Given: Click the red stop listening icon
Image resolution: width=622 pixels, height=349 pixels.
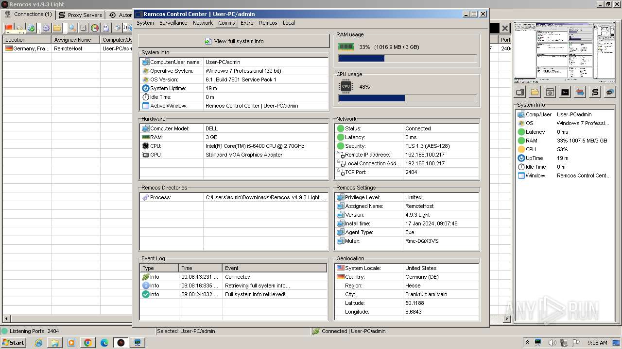Looking at the screenshot, I should coord(9,28).
